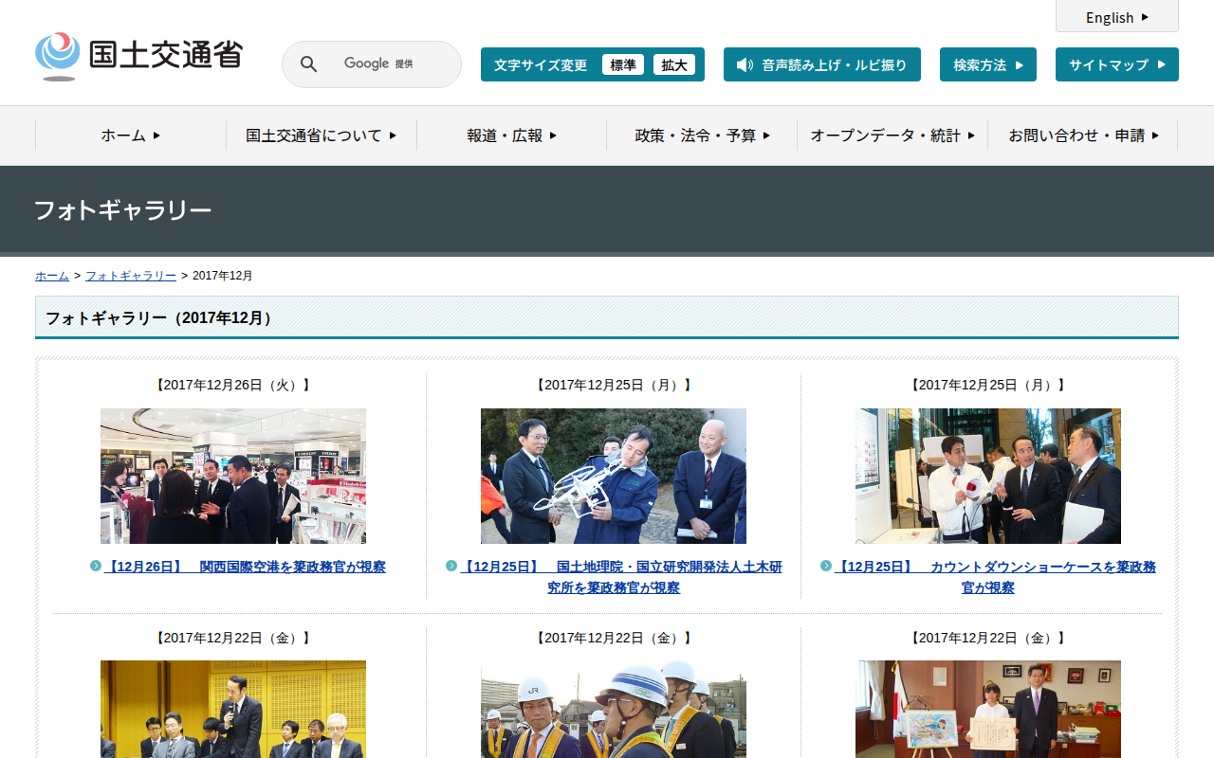The height and width of the screenshot is (758, 1214).
Task: Expand the オープンデータ・統計 menu
Action: pyautogui.click(x=892, y=135)
